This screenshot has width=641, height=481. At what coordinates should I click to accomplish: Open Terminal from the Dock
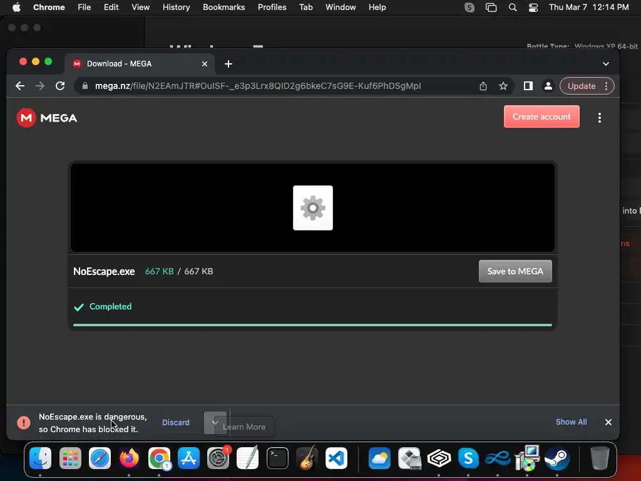pyautogui.click(x=277, y=458)
